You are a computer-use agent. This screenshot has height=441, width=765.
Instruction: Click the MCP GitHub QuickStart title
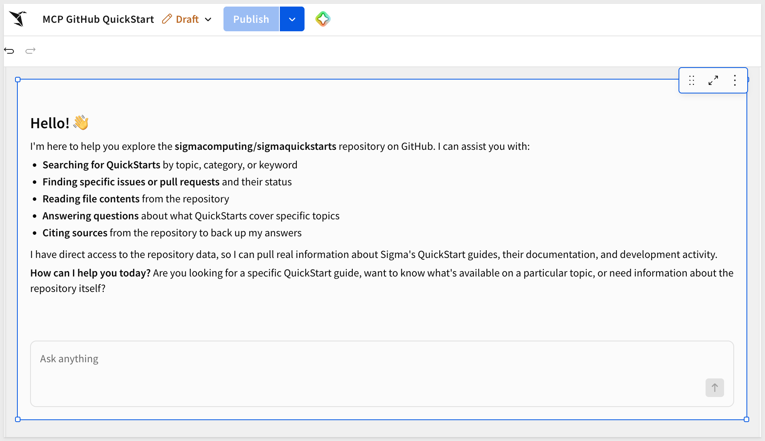[x=98, y=19]
